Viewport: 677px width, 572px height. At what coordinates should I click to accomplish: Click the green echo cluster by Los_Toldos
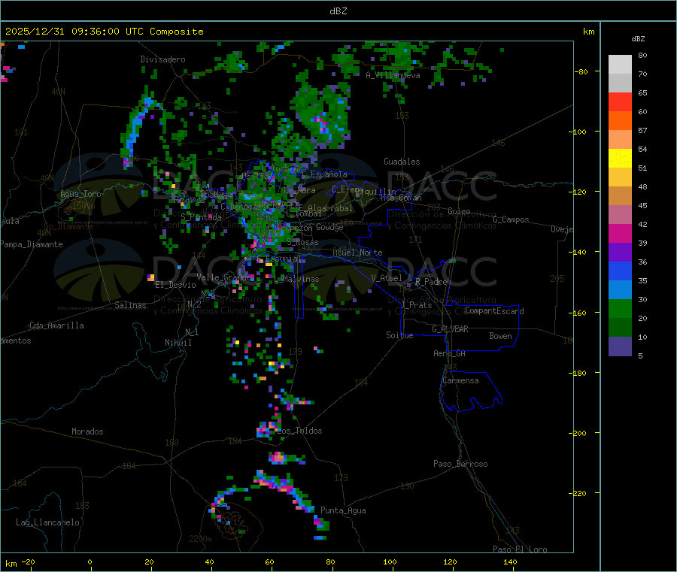[269, 429]
